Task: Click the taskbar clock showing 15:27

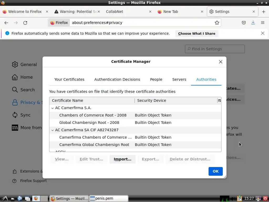Action: click(x=249, y=199)
